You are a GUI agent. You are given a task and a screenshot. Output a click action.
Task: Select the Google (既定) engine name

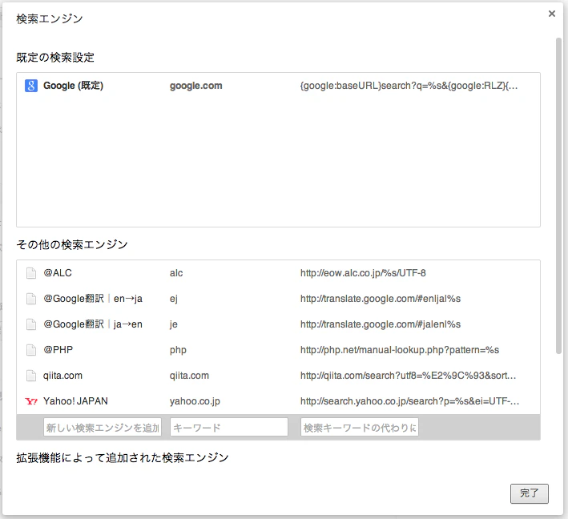pyautogui.click(x=73, y=86)
